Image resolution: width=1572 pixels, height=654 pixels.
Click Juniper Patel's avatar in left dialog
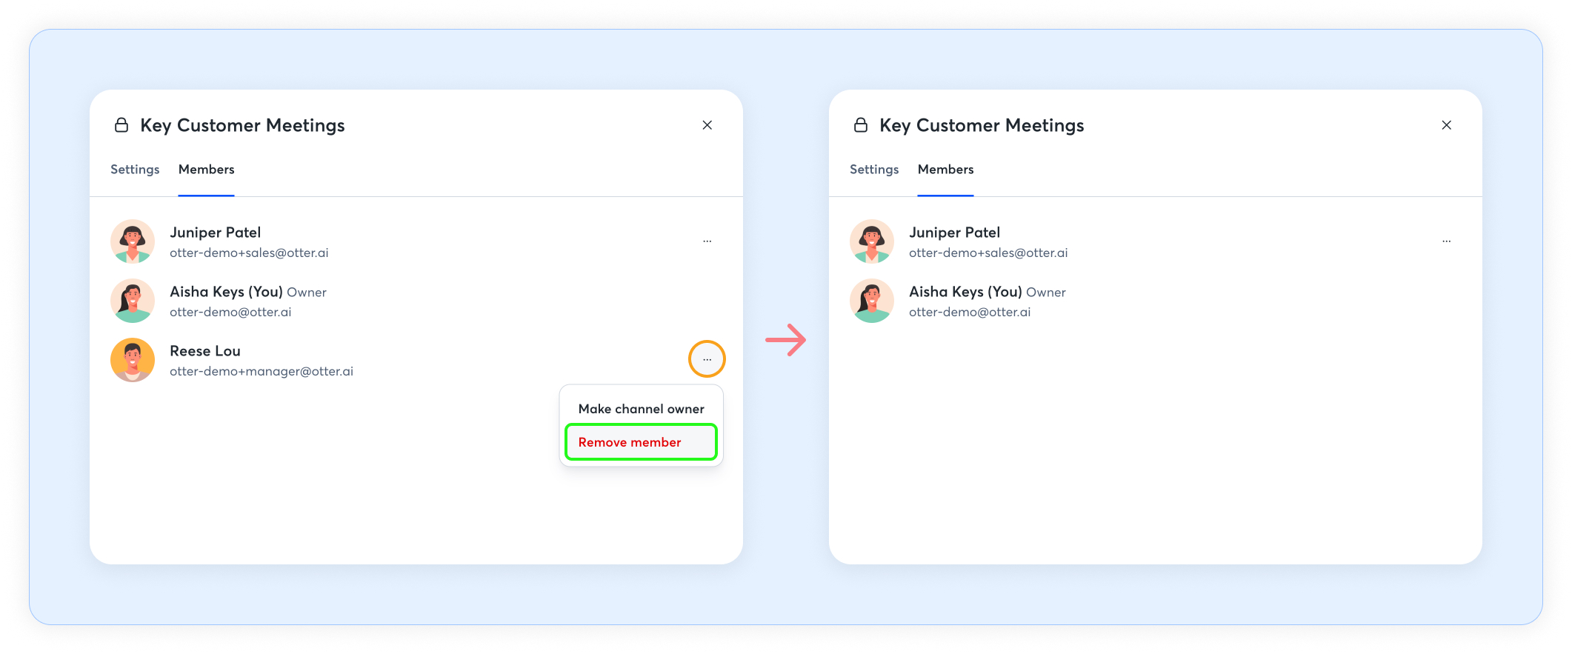[x=133, y=241]
